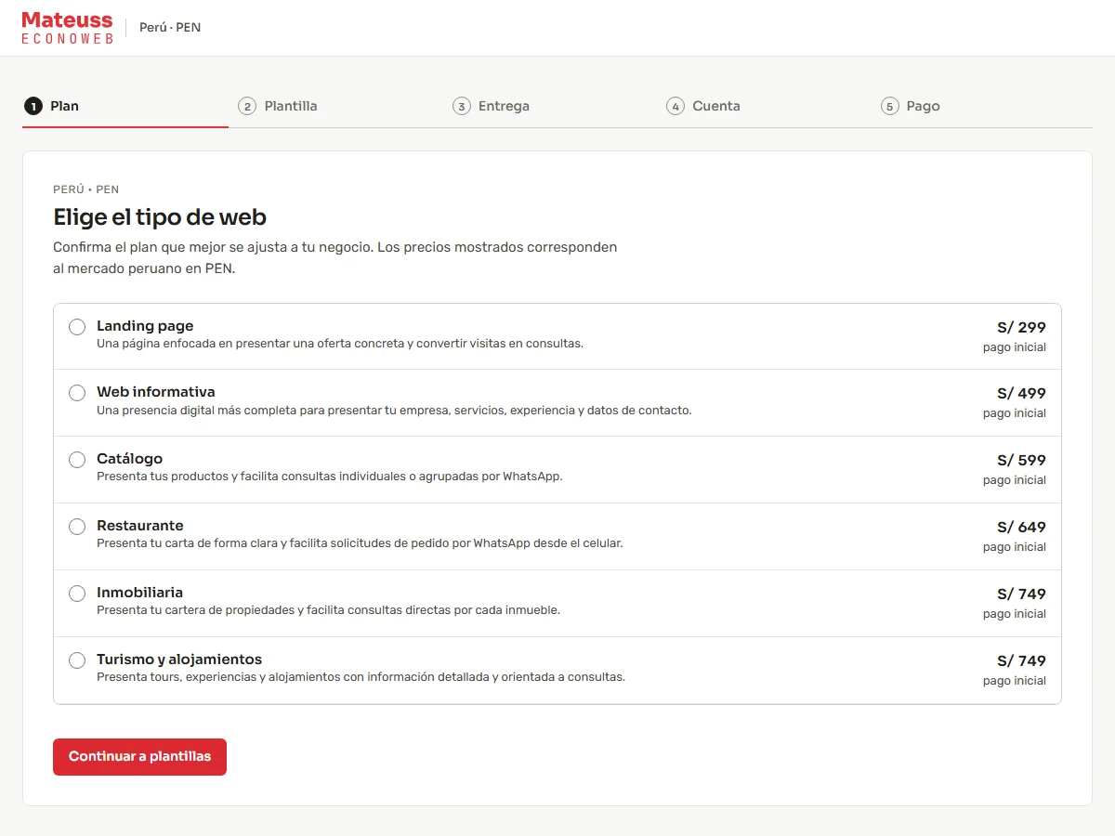Click the Elige el tipo de web heading
The height and width of the screenshot is (836, 1115).
coord(160,217)
